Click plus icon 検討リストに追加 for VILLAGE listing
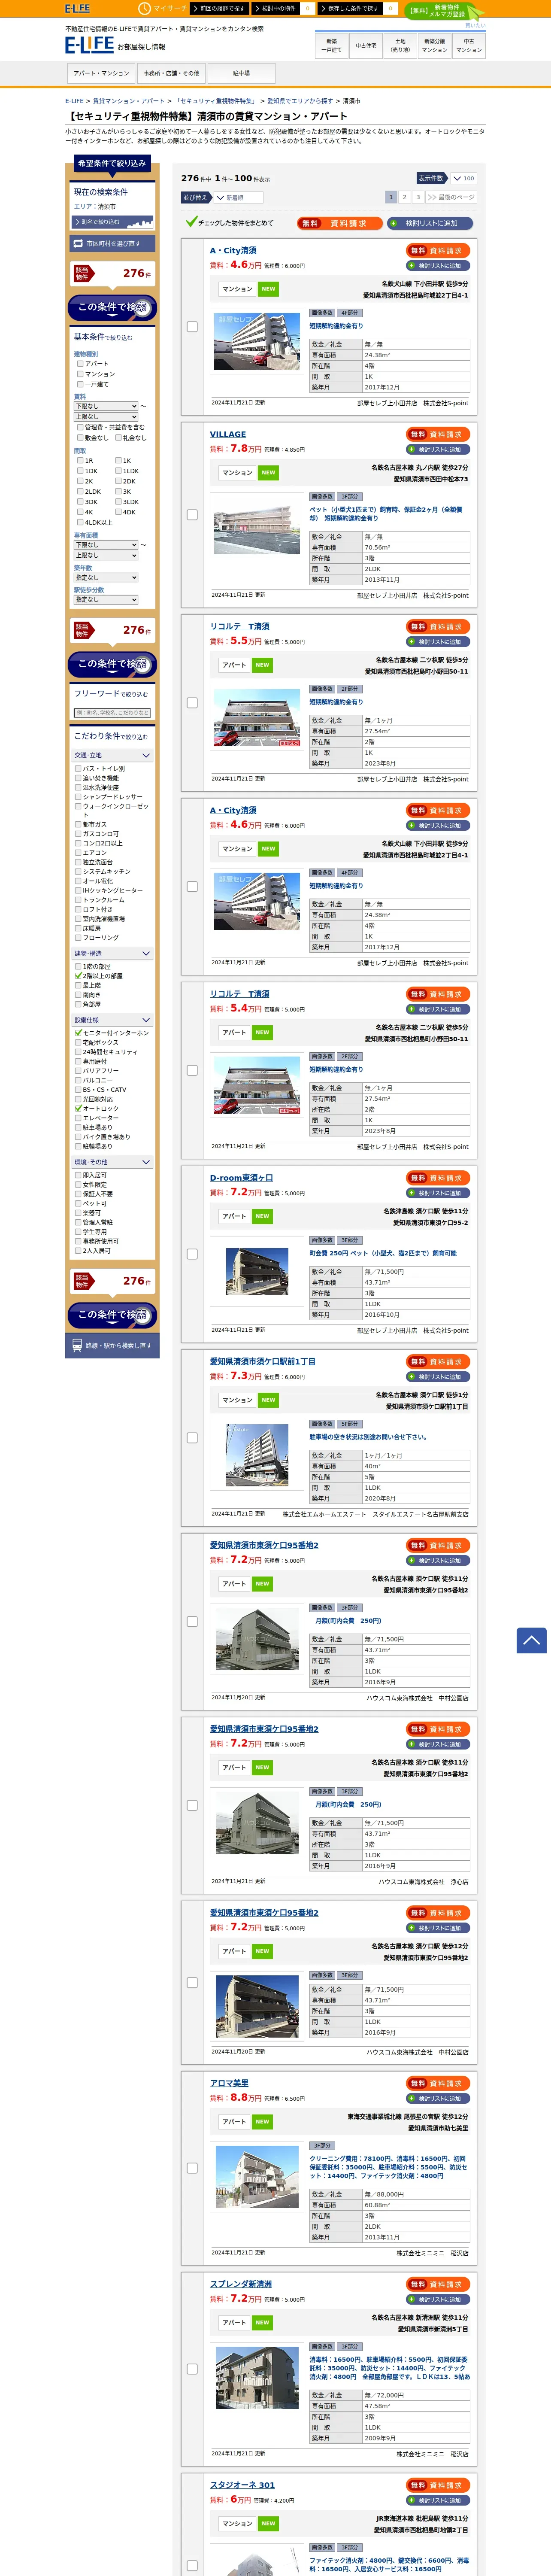Viewport: 551px width, 2576px height. click(x=411, y=449)
